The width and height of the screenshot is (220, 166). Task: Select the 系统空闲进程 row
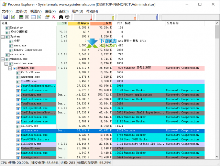(102, 32)
